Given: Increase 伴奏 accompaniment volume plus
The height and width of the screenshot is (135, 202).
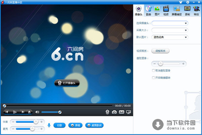Looking at the screenshot, I should [41, 122].
